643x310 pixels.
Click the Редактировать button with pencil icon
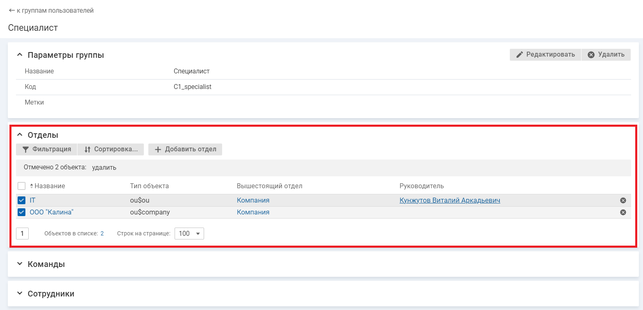click(x=545, y=55)
